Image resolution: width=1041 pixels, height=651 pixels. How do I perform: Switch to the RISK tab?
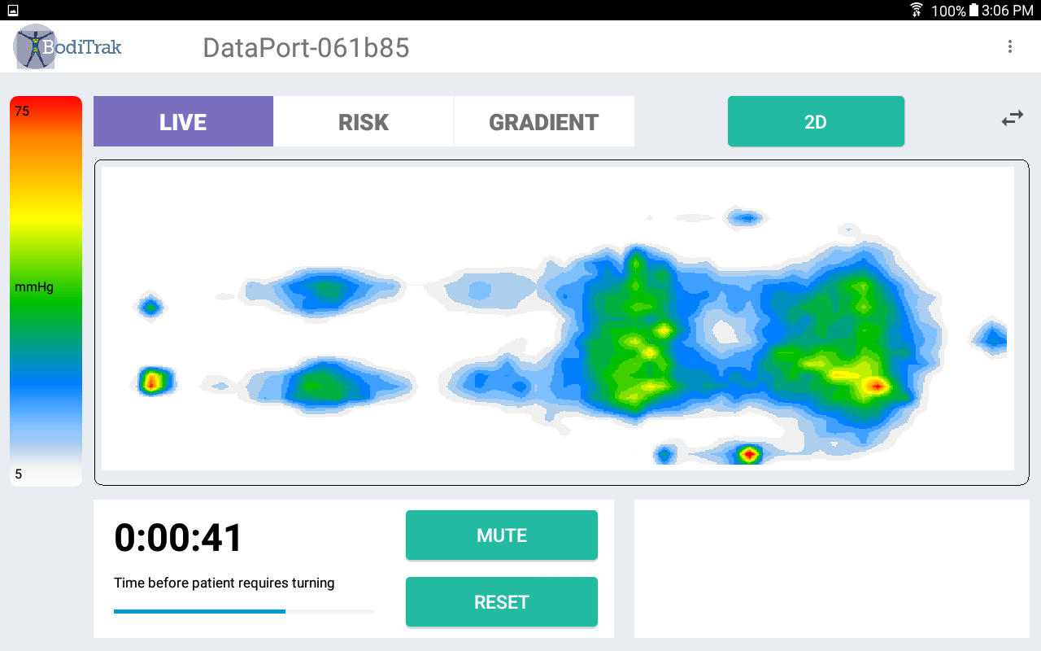pos(364,122)
